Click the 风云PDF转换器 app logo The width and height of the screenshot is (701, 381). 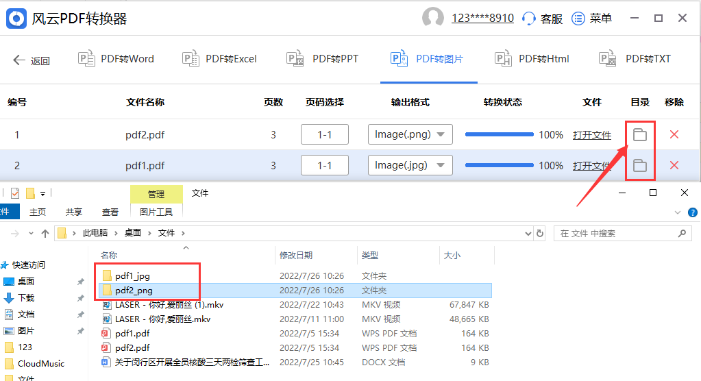coord(16,19)
